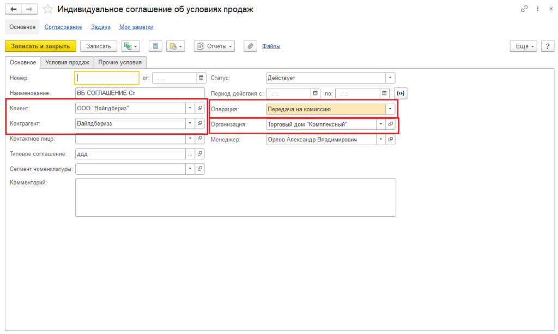Click the Клиент field ООО "Вайлдбериз"

click(x=130, y=108)
